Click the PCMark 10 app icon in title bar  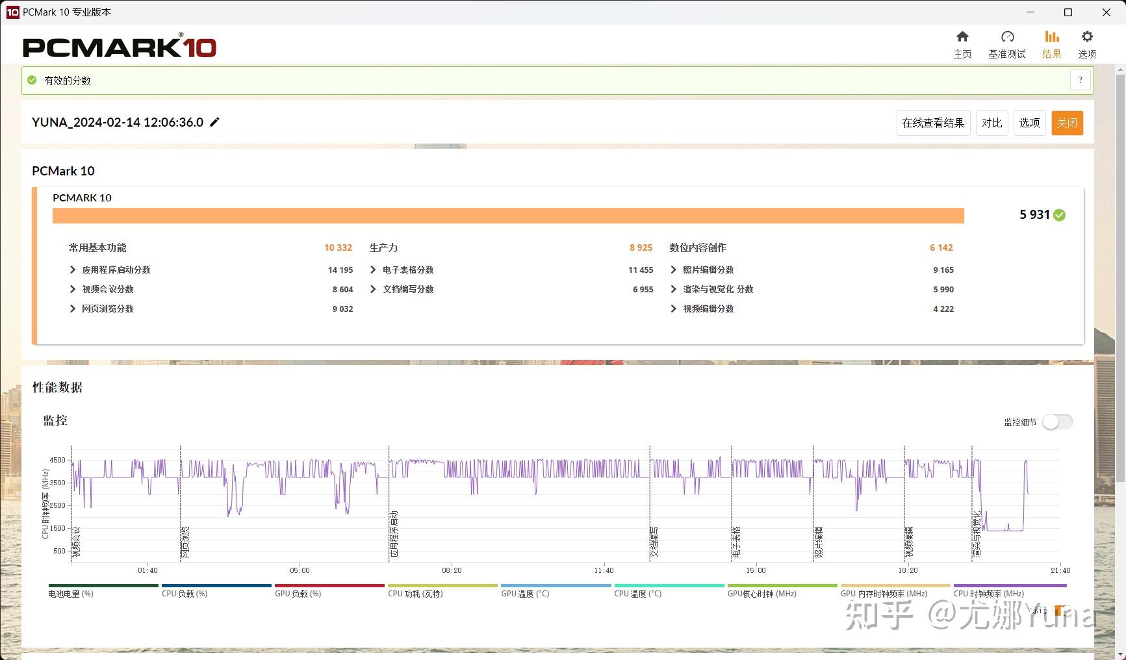click(x=12, y=12)
